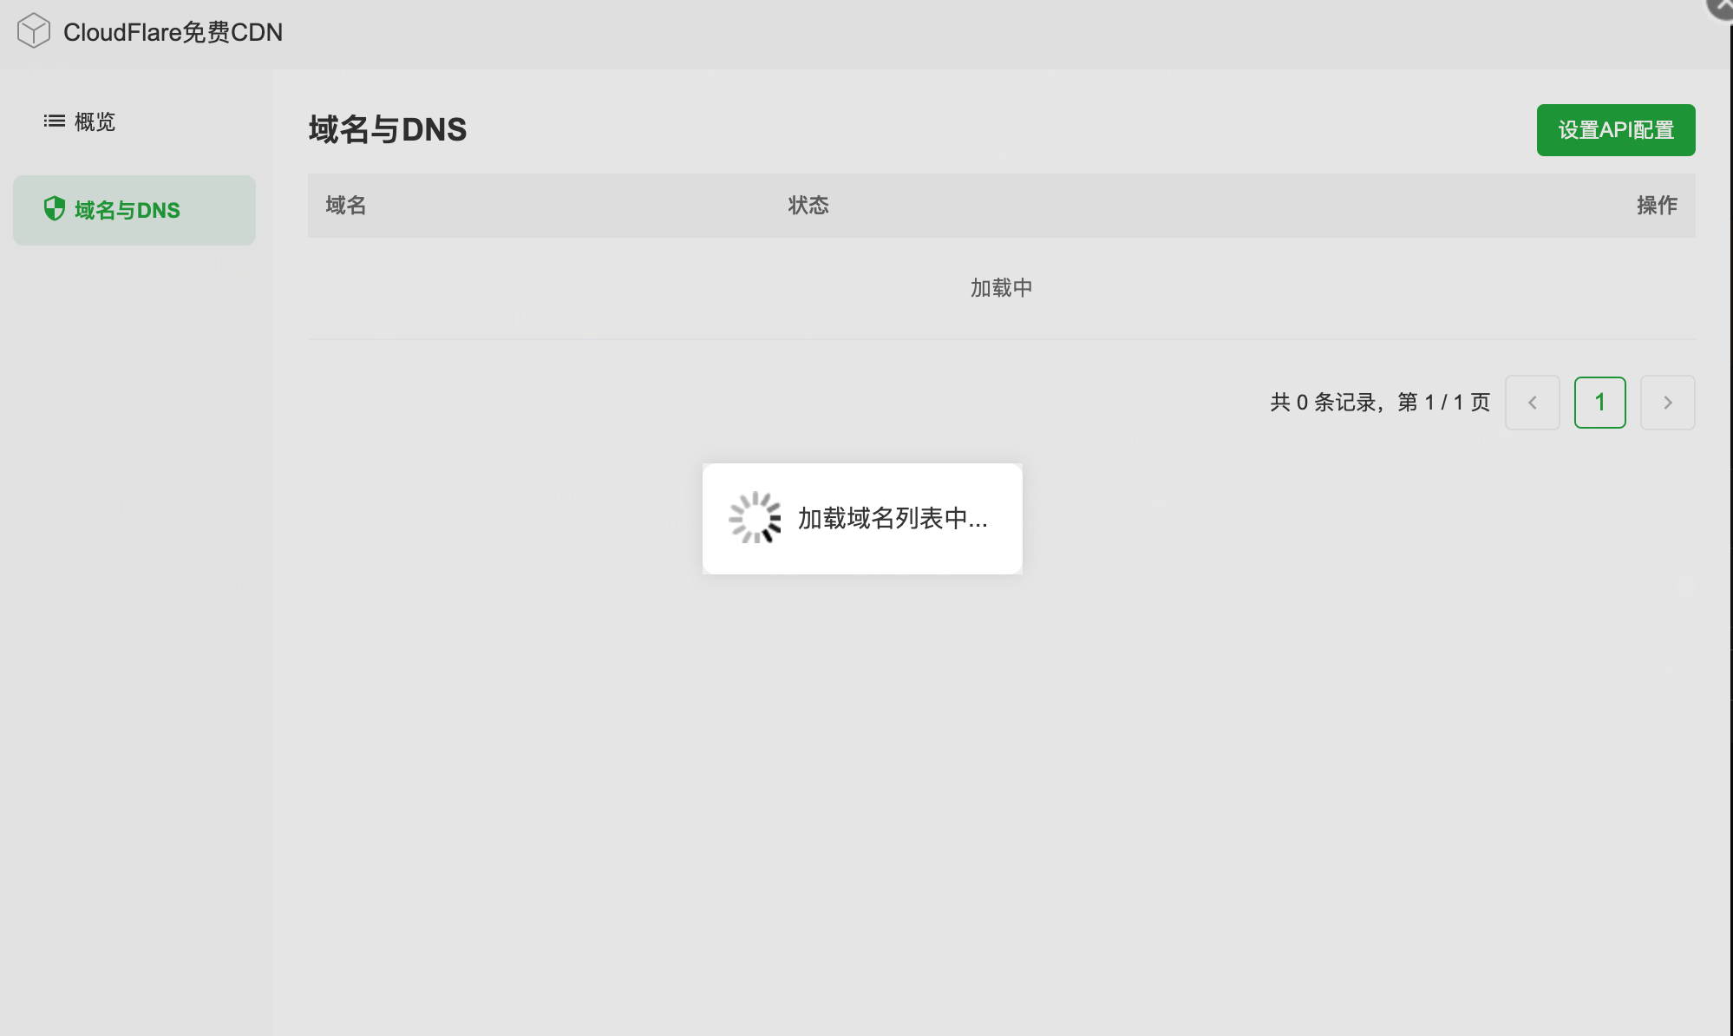Open the 概览 section in the sidebar
Screen dimensions: 1733x1036
(x=94, y=121)
